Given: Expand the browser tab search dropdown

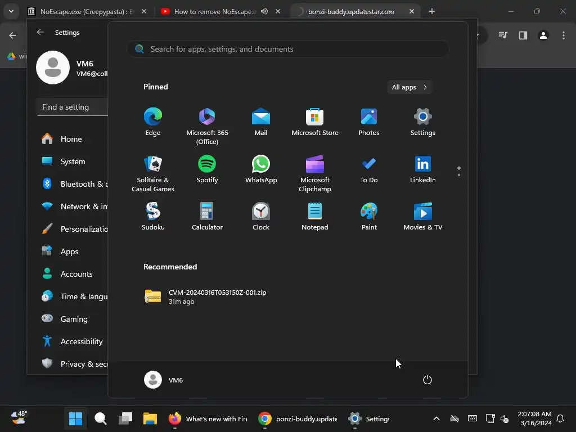Looking at the screenshot, I should coord(11,11).
